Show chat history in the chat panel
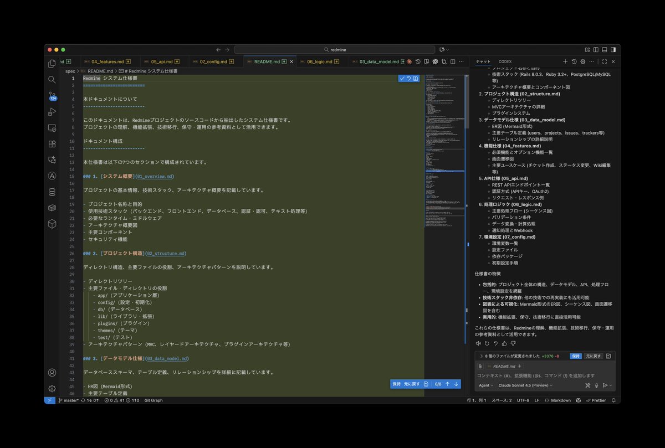This screenshot has height=448, width=665. [574, 61]
